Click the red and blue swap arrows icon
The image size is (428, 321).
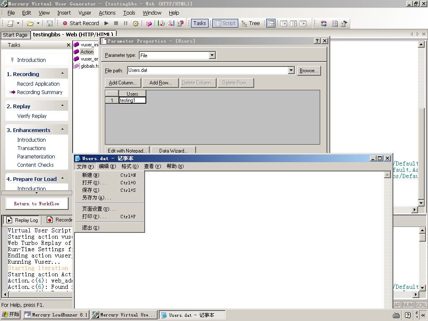(324, 23)
